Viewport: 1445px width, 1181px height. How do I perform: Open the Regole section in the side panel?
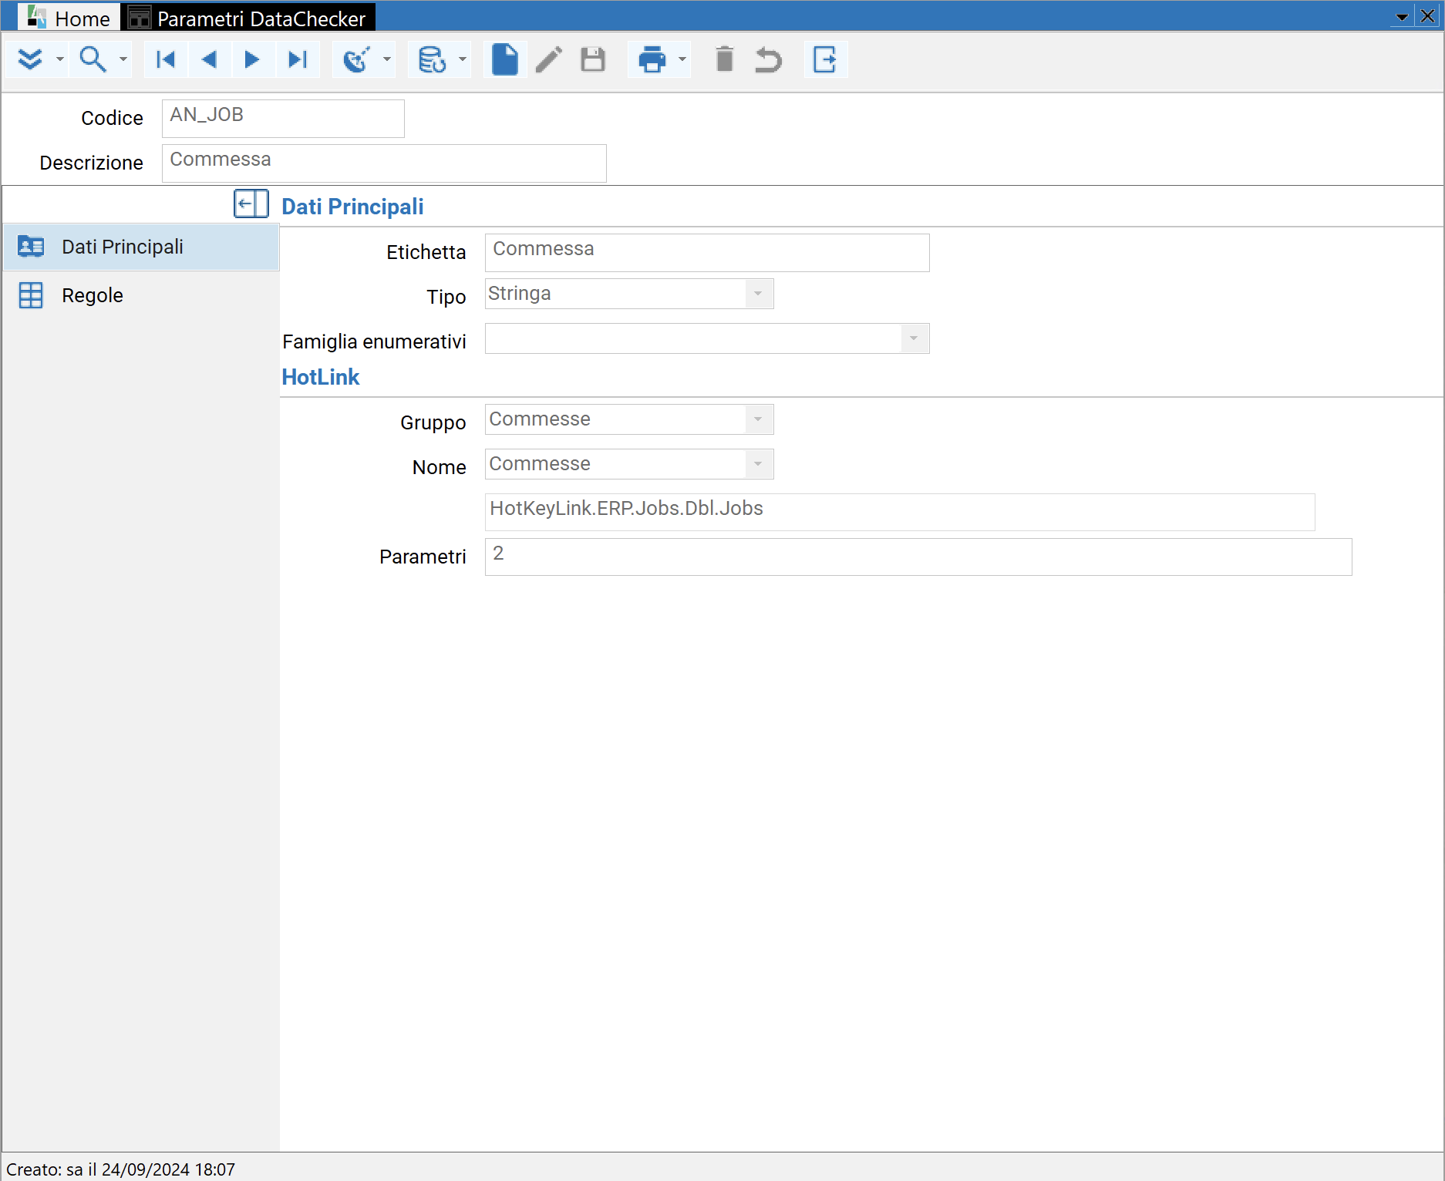coord(141,295)
